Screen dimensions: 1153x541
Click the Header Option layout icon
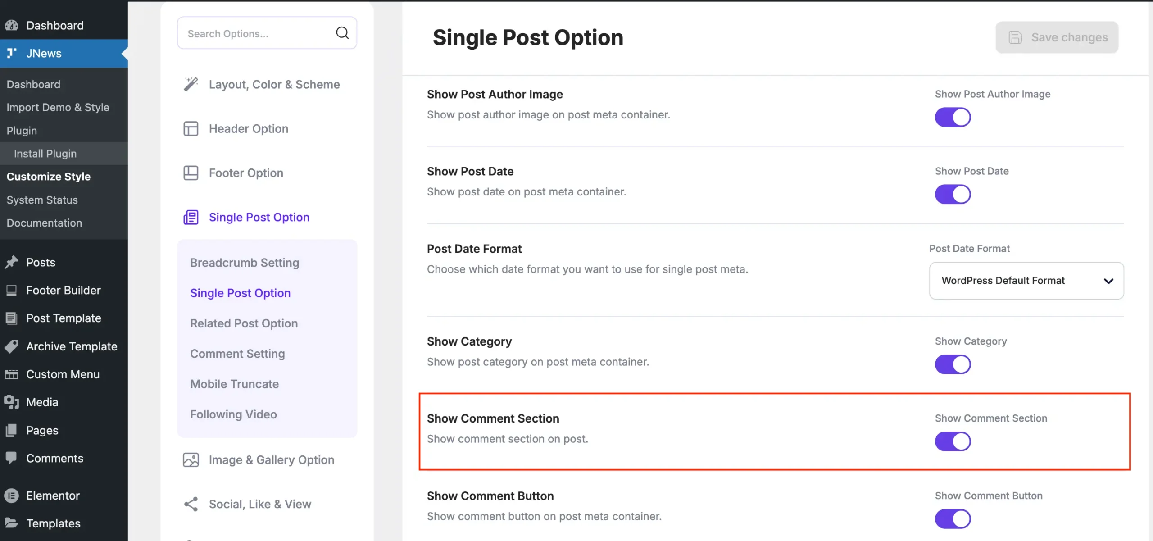pos(191,129)
